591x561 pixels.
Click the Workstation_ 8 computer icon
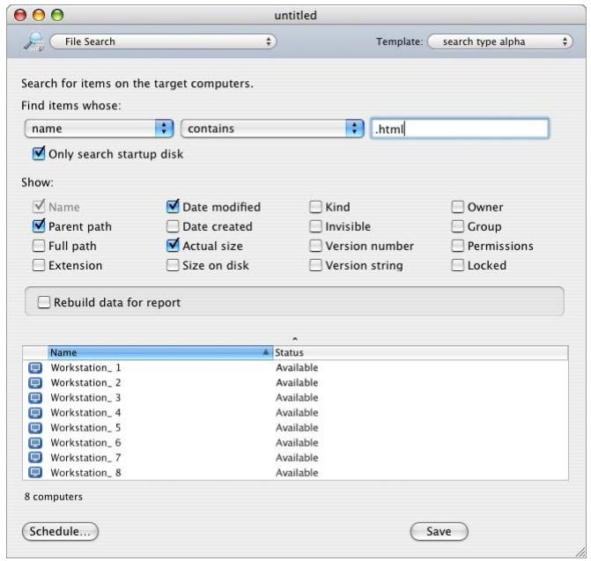click(x=35, y=472)
